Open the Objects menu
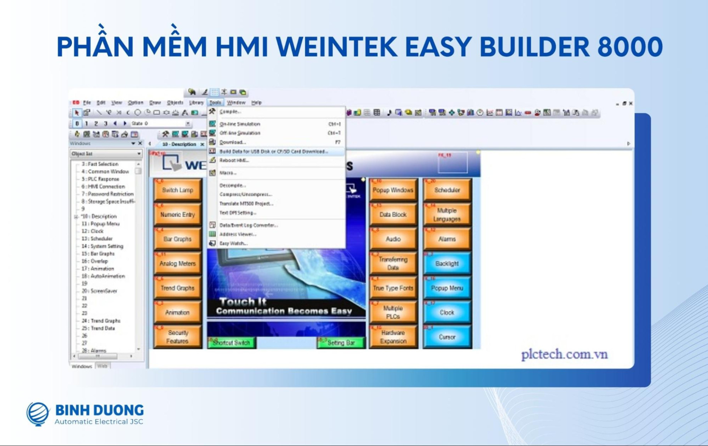The image size is (708, 446). point(175,103)
